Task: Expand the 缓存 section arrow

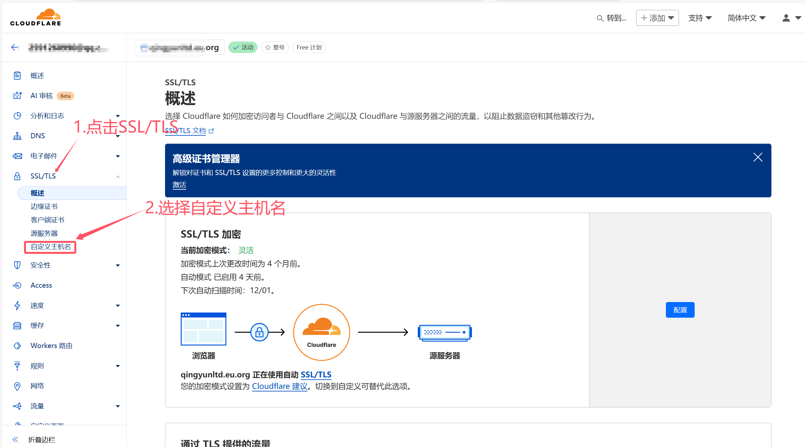Action: tap(118, 326)
